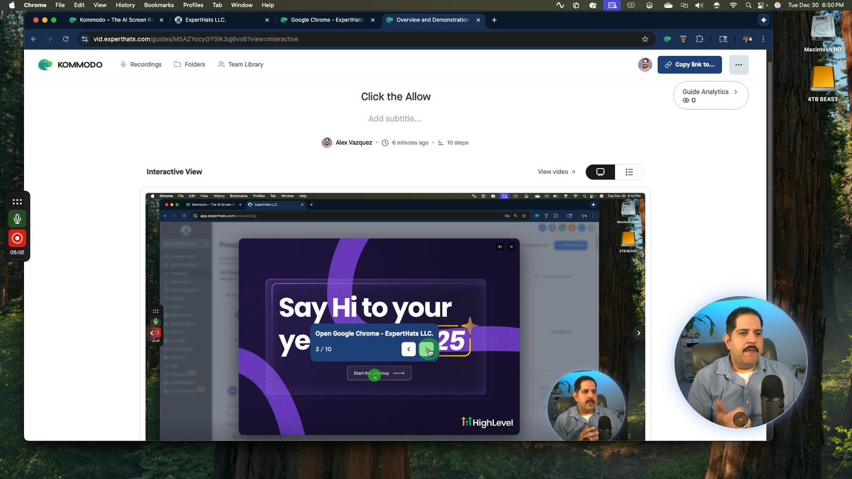Open the three-dots more options button
The height and width of the screenshot is (479, 852).
(x=739, y=64)
